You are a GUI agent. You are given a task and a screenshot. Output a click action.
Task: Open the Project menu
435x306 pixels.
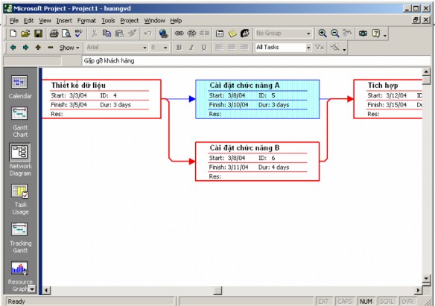[130, 21]
